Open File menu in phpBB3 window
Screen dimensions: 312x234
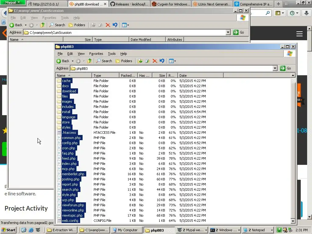(x=60, y=54)
